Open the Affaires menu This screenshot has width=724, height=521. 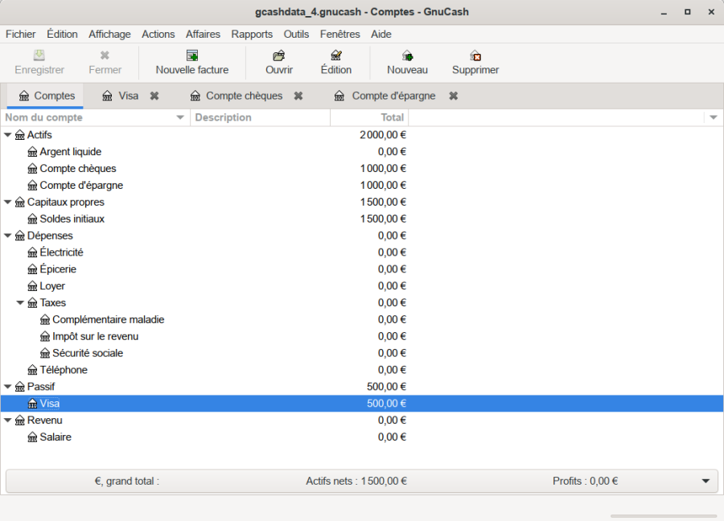click(203, 34)
